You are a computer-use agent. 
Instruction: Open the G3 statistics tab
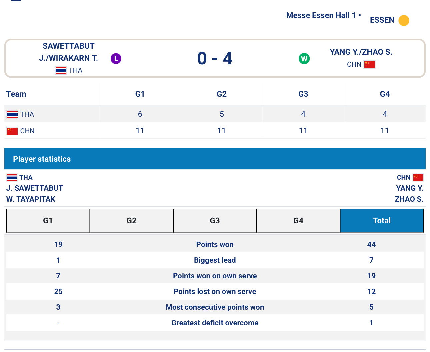pos(215,221)
